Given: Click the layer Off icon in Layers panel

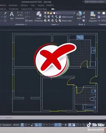Looking at the screenshot, I should click(45, 17).
